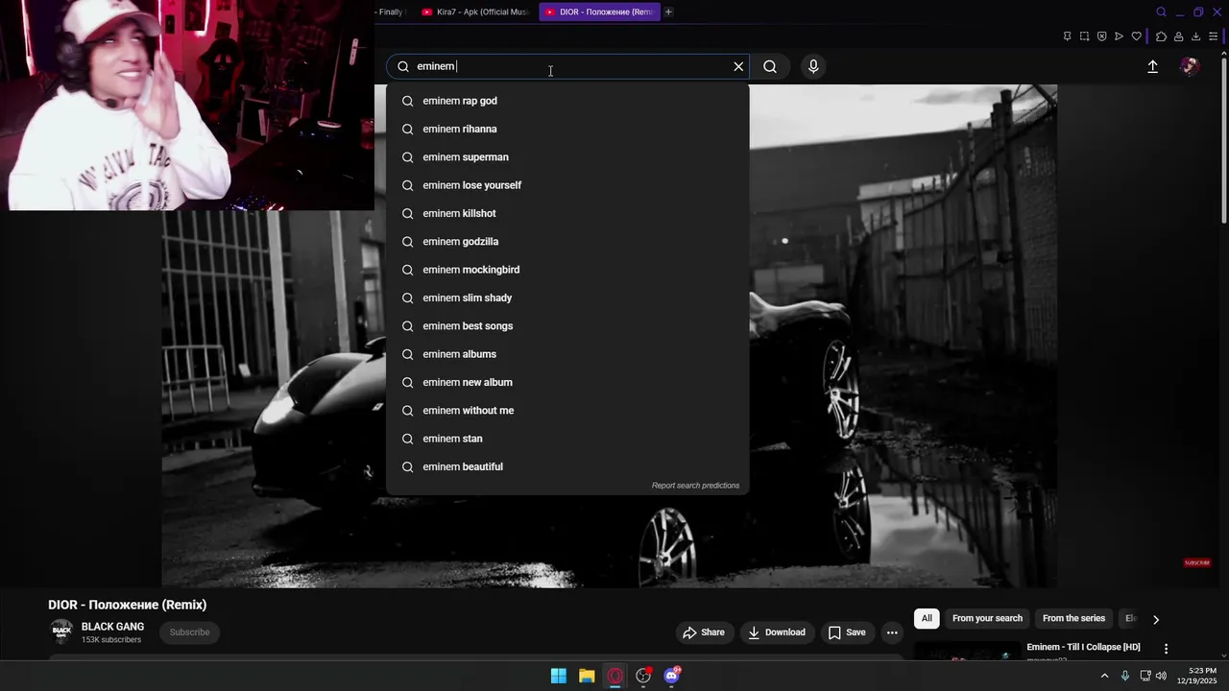
Task: Share the video with the Share button
Action: coord(704,632)
